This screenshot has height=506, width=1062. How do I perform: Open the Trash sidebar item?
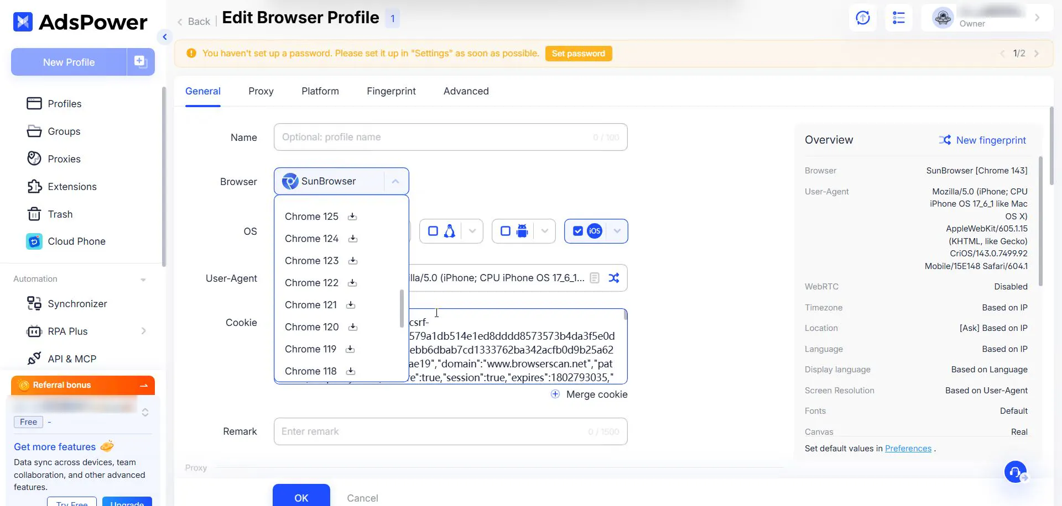50,214
